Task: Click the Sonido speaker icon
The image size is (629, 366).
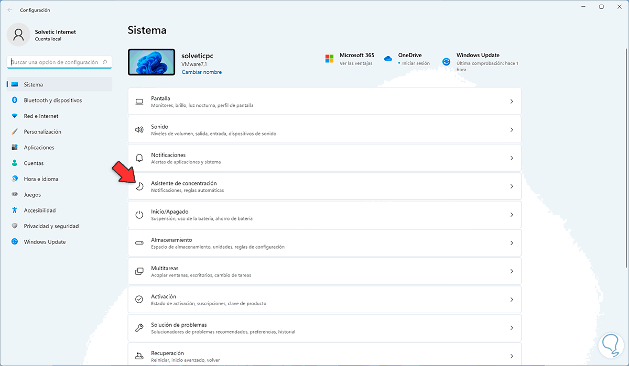Action: (x=139, y=130)
